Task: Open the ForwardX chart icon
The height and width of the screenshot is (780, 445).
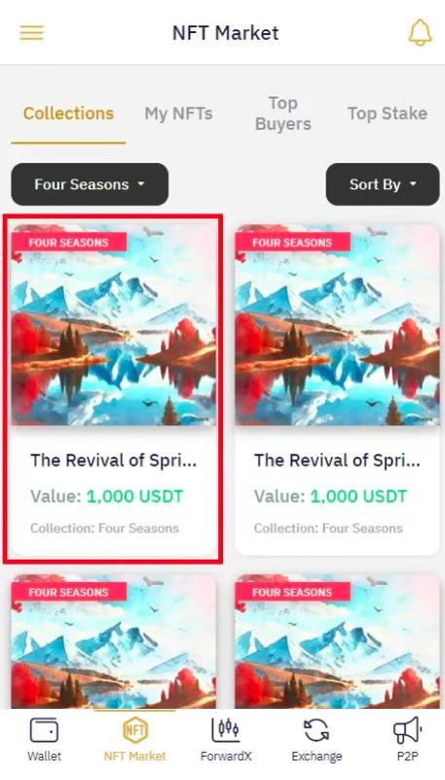Action: [226, 730]
